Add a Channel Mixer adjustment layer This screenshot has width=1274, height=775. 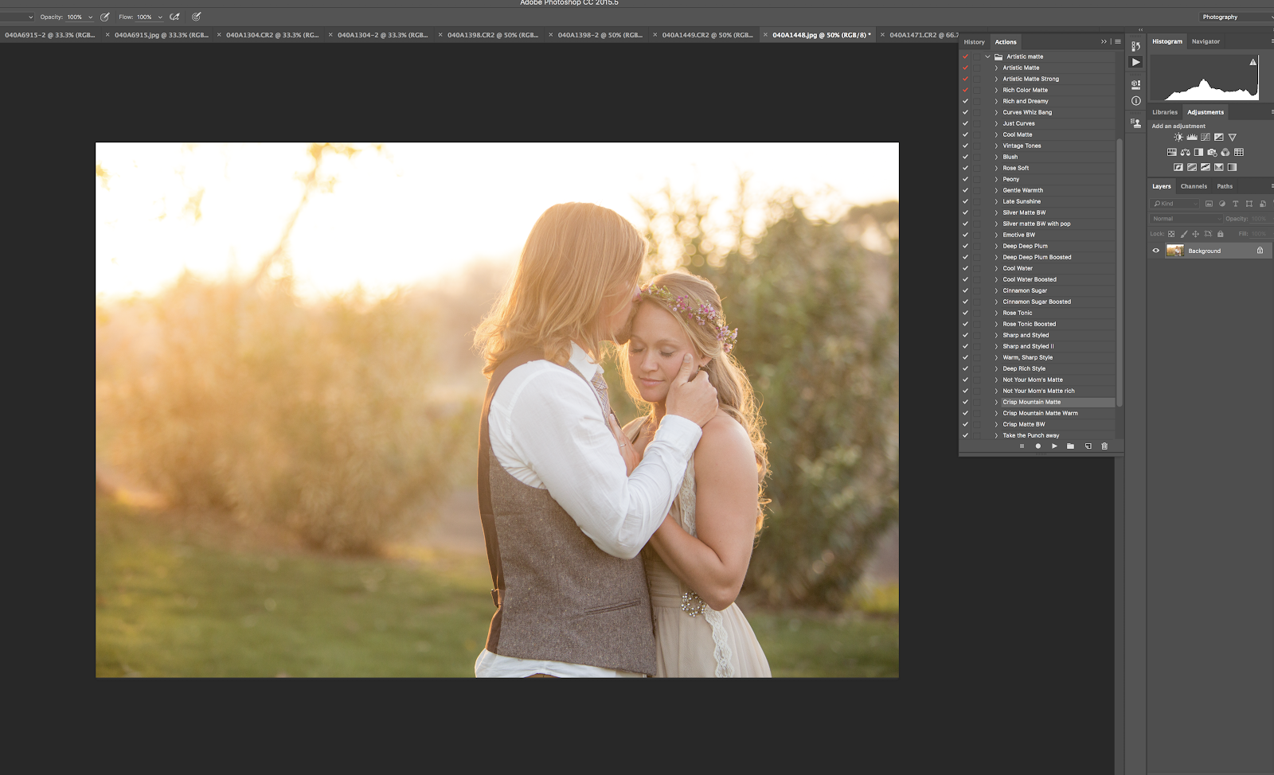[x=1225, y=152]
